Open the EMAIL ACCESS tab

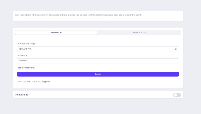(x=139, y=33)
